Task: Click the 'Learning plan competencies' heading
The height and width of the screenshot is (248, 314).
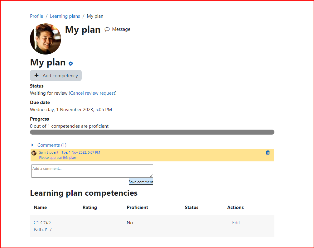Action: click(x=84, y=193)
